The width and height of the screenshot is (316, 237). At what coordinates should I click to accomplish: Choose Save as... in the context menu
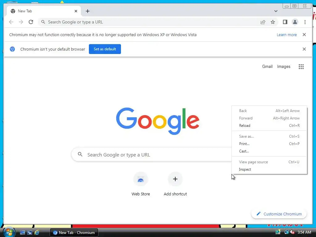click(269, 136)
